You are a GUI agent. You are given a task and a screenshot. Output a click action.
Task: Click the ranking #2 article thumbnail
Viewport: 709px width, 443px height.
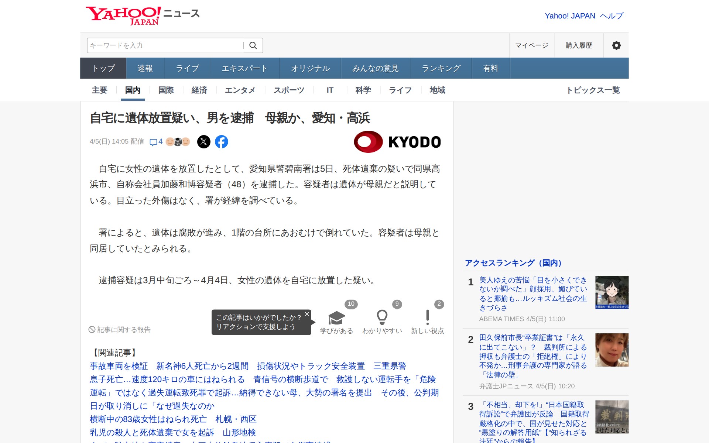[x=611, y=350]
